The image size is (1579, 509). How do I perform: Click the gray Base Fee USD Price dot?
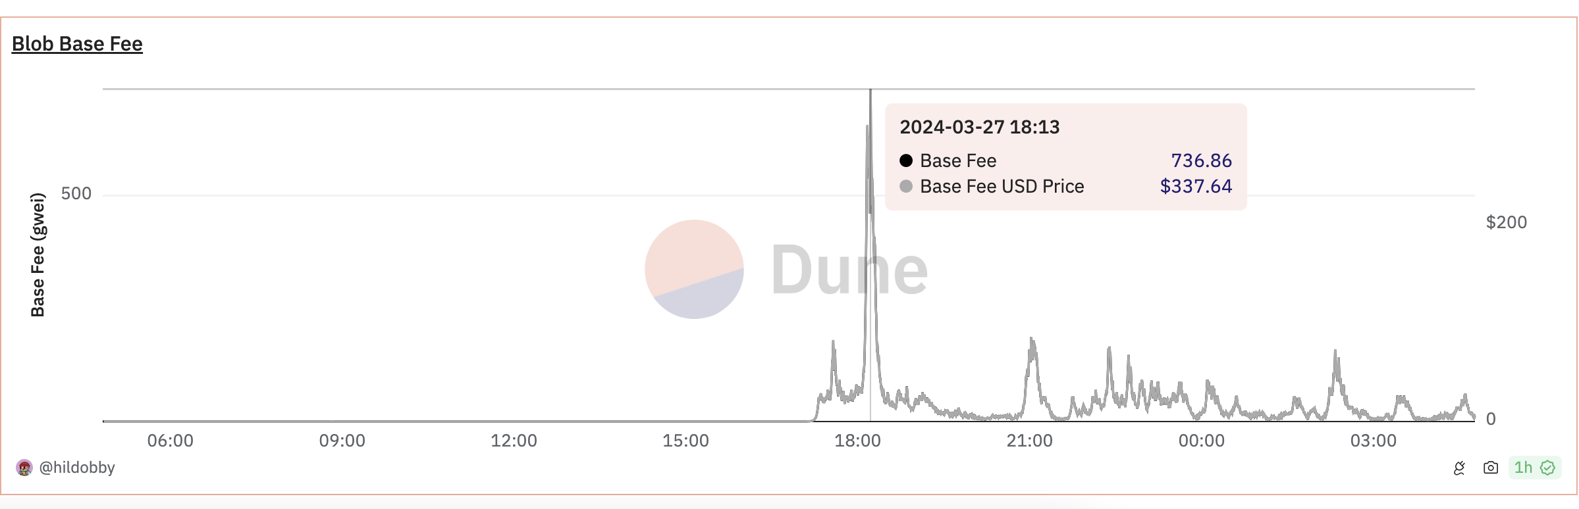(906, 186)
